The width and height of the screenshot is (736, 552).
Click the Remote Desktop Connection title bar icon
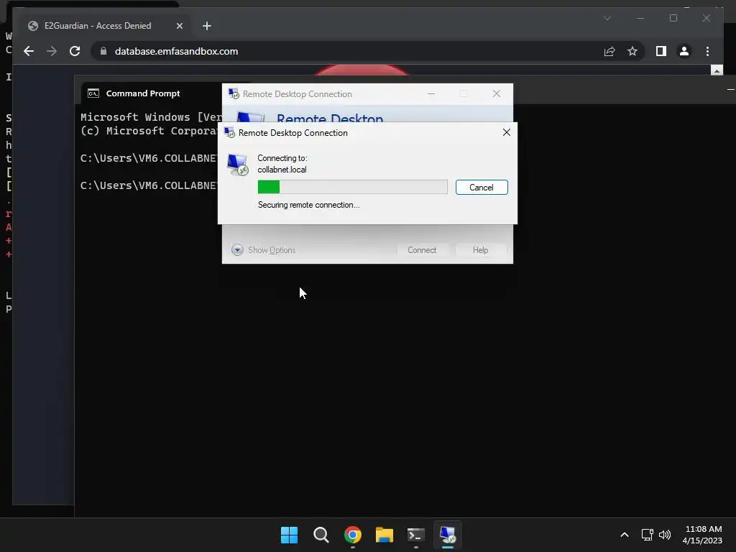[x=234, y=93]
